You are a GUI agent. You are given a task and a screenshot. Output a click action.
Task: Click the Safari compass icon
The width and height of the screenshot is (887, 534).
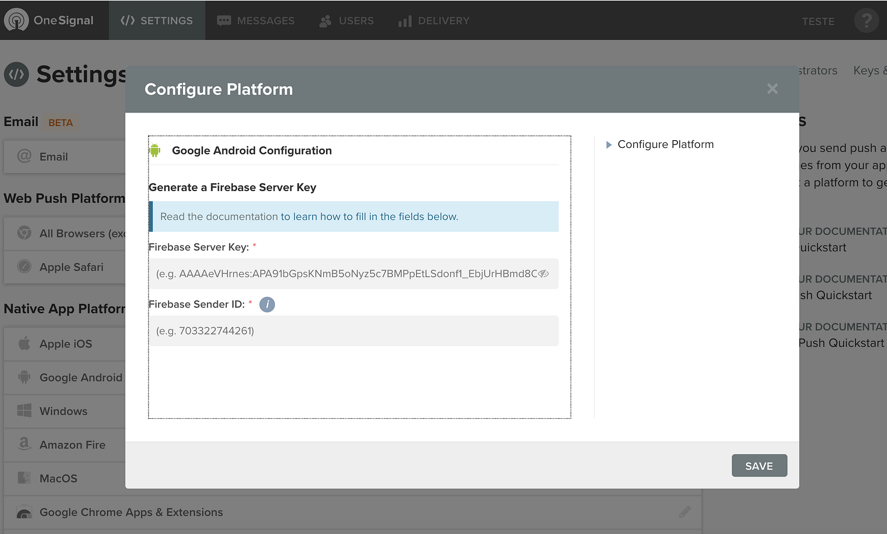click(x=24, y=266)
